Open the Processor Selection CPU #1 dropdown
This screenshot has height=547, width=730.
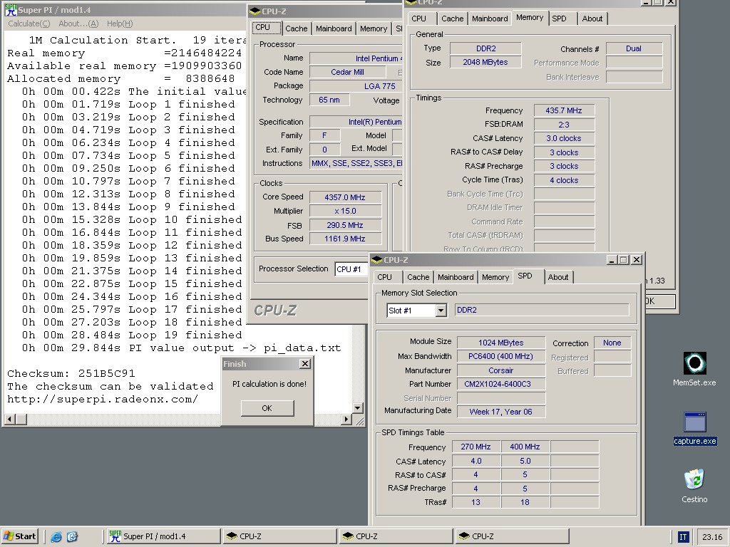pyautogui.click(x=351, y=269)
